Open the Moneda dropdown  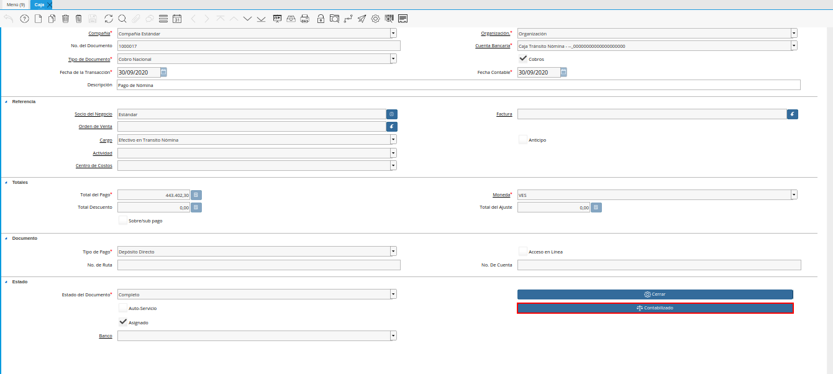click(794, 195)
